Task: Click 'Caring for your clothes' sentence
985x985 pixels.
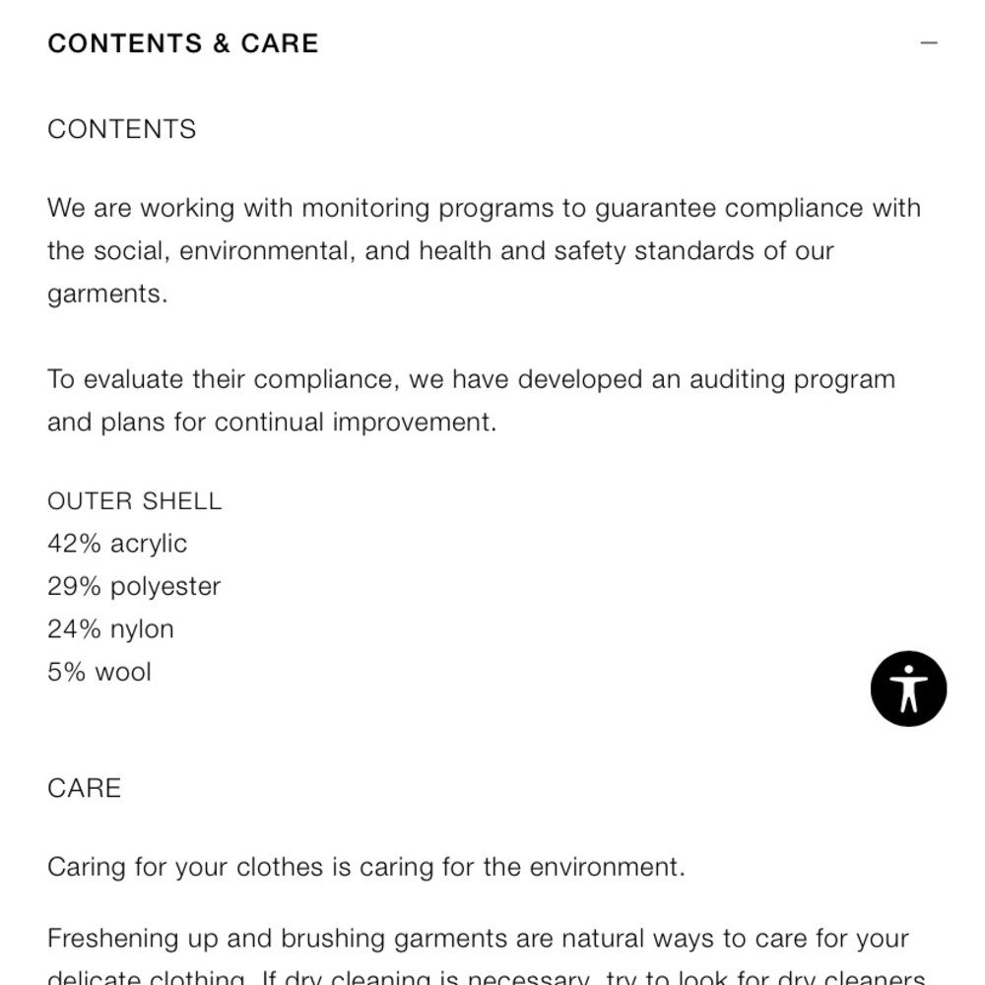Action: [x=366, y=867]
